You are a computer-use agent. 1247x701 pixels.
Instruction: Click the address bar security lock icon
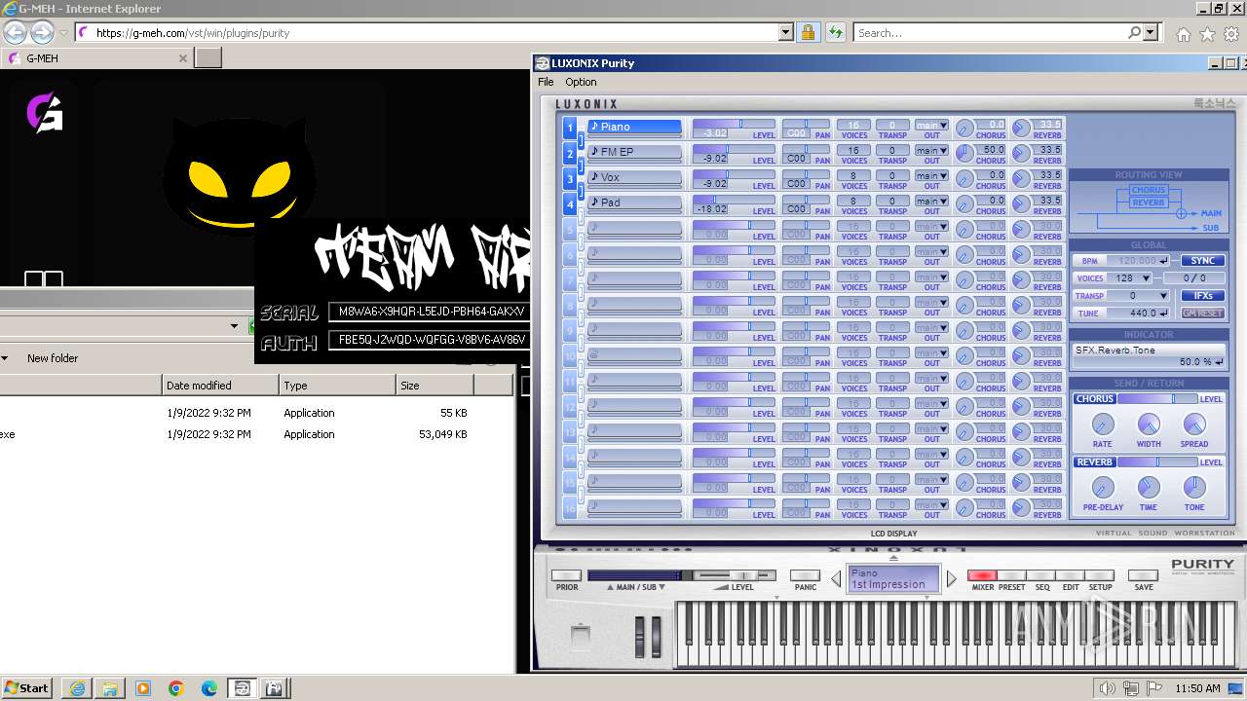pos(808,32)
